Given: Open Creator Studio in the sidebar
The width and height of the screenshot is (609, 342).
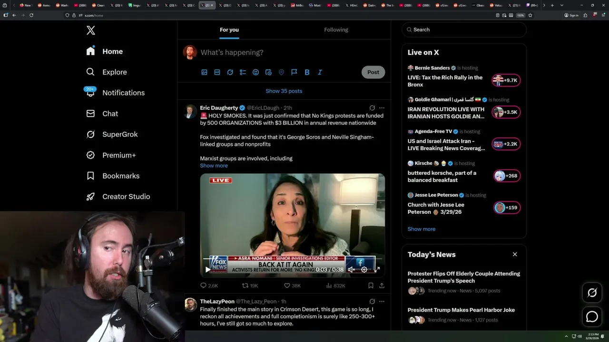Looking at the screenshot, I should (x=118, y=197).
